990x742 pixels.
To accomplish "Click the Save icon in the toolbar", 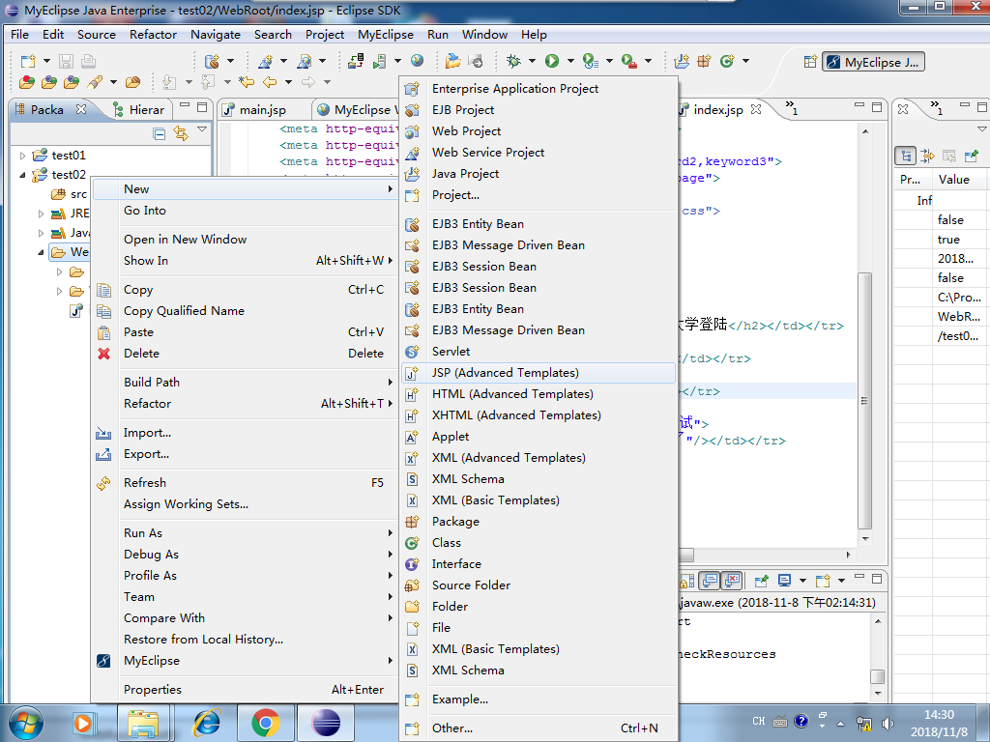I will tap(66, 61).
